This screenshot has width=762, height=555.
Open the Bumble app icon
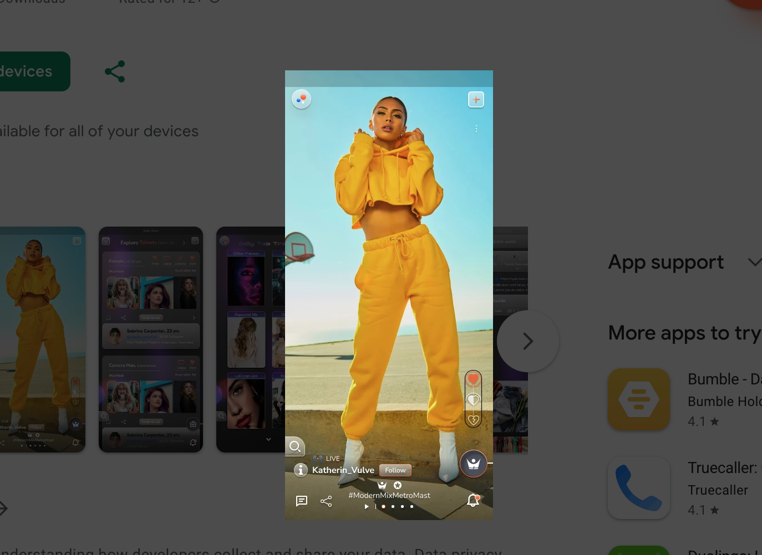click(638, 399)
